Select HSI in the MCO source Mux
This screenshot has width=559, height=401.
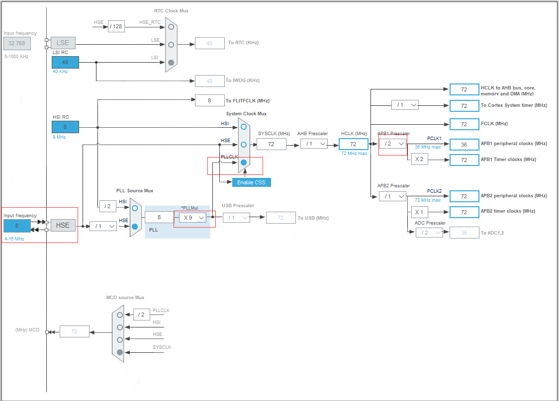(119, 326)
